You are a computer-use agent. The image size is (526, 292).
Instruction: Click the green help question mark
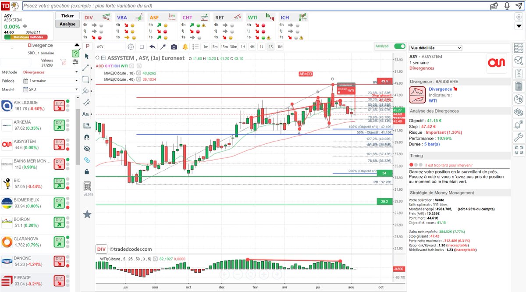coord(75,53)
